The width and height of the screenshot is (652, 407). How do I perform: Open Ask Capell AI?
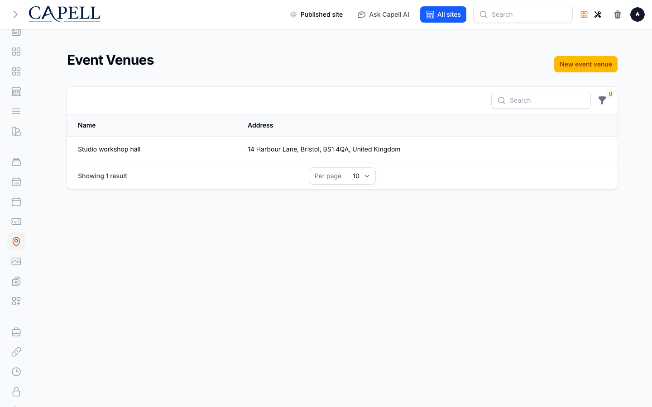pos(384,14)
